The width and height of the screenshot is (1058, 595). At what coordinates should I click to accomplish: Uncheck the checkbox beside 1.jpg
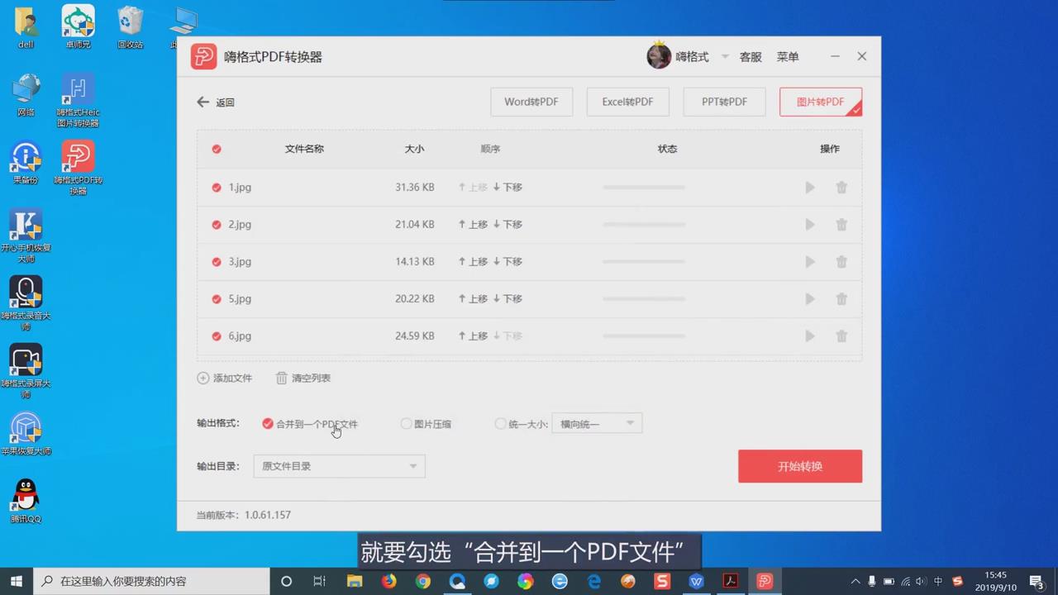click(x=217, y=188)
